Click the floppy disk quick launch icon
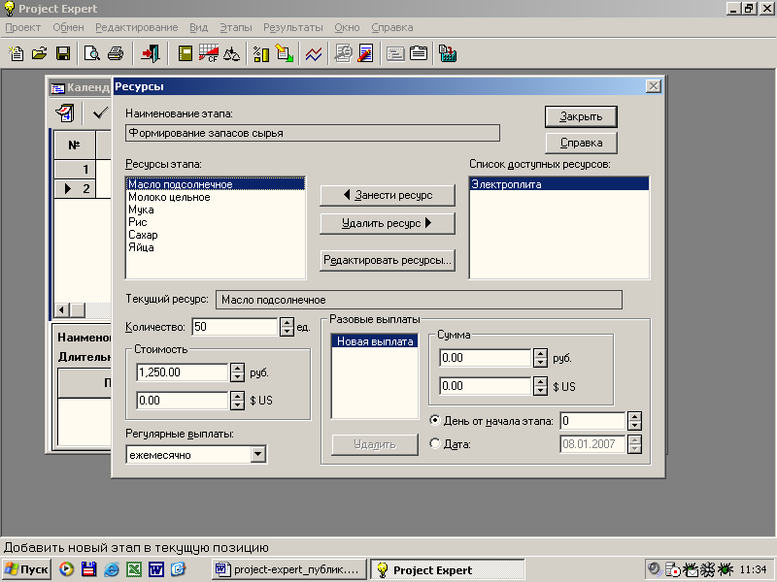This screenshot has height=582, width=777. (88, 569)
